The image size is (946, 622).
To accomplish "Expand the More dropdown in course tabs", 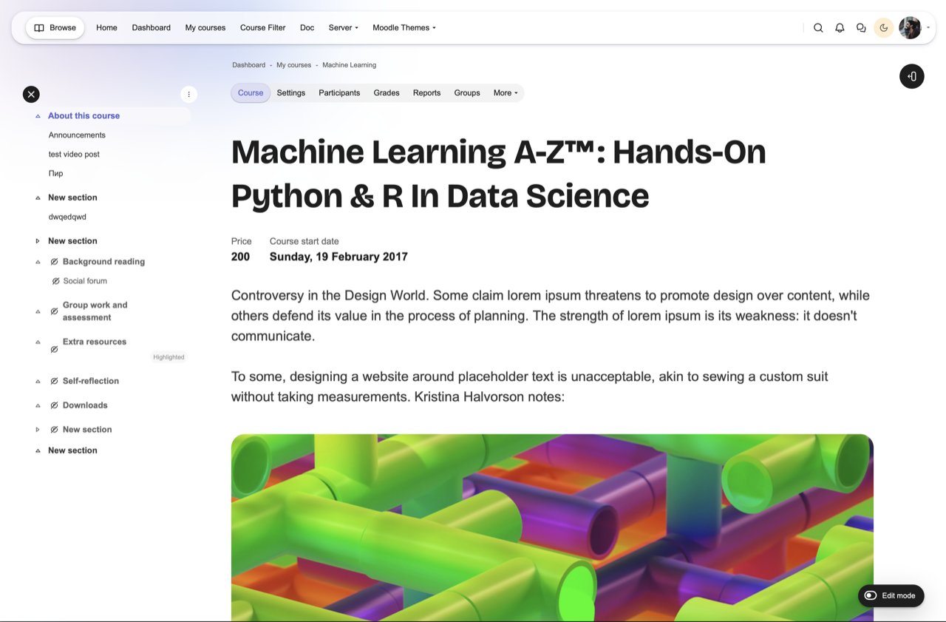I will point(506,93).
